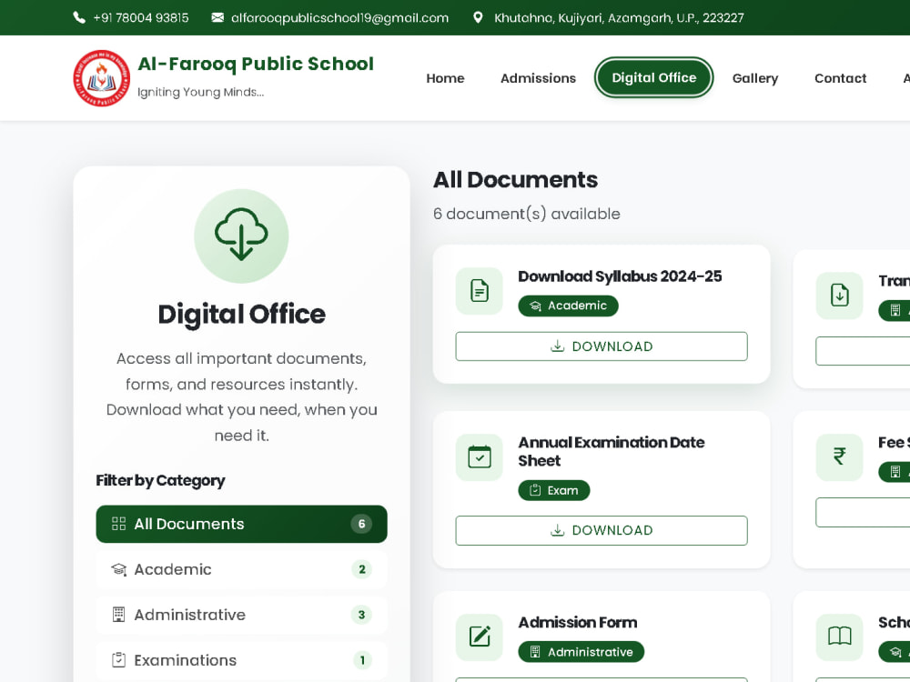Click the clipboard icon beside Examinations filter
The image size is (910, 682).
pos(118,660)
